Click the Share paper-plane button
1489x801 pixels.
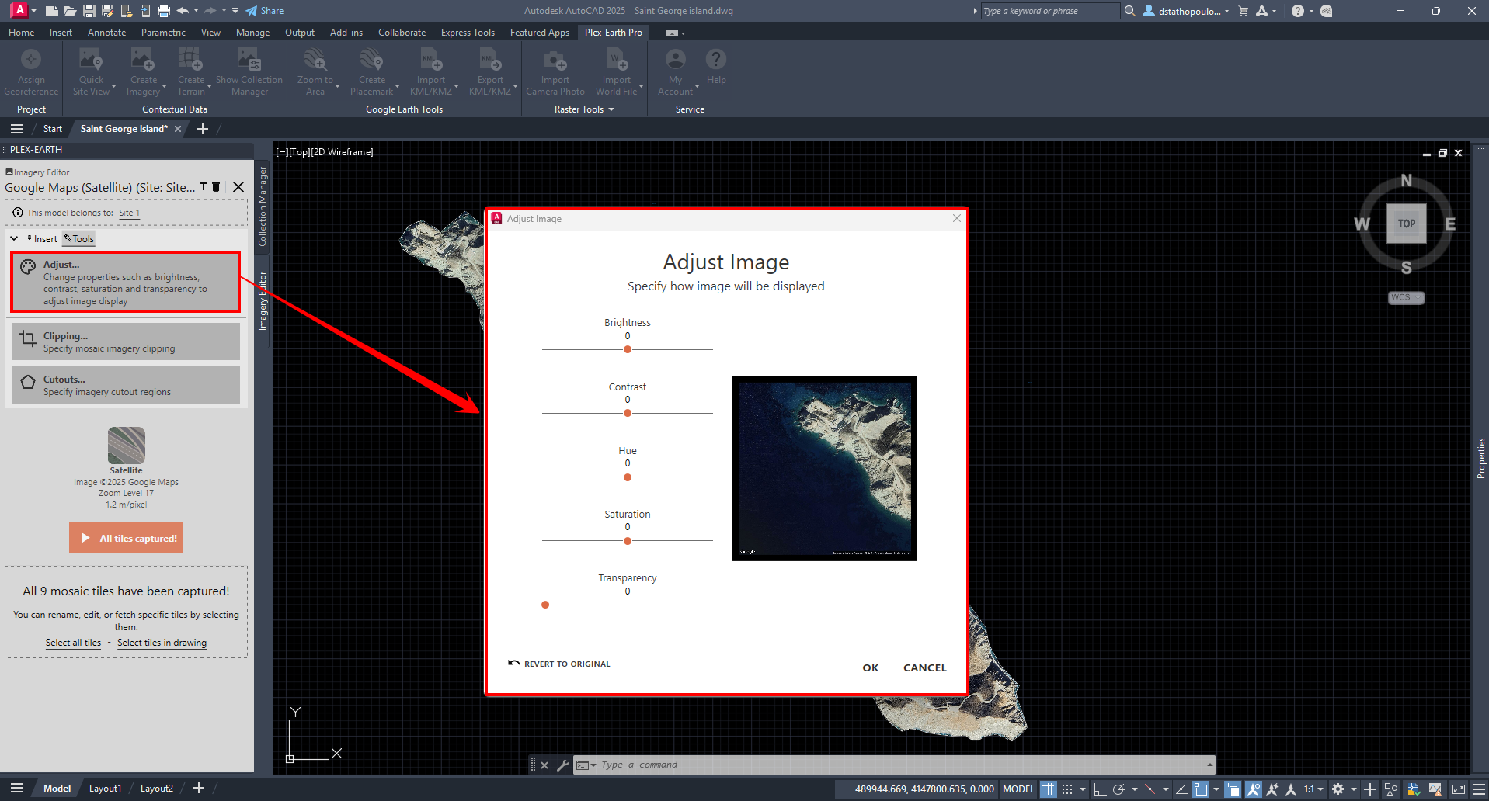264,11
